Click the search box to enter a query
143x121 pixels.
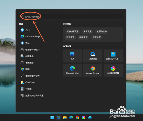pos(71,17)
